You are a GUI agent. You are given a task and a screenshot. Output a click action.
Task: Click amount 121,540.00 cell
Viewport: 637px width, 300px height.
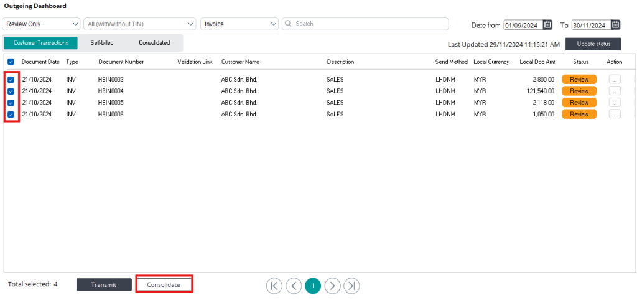point(541,91)
